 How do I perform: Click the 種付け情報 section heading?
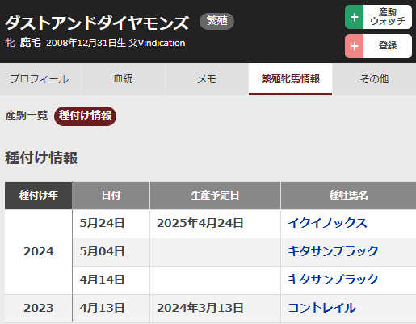41,158
